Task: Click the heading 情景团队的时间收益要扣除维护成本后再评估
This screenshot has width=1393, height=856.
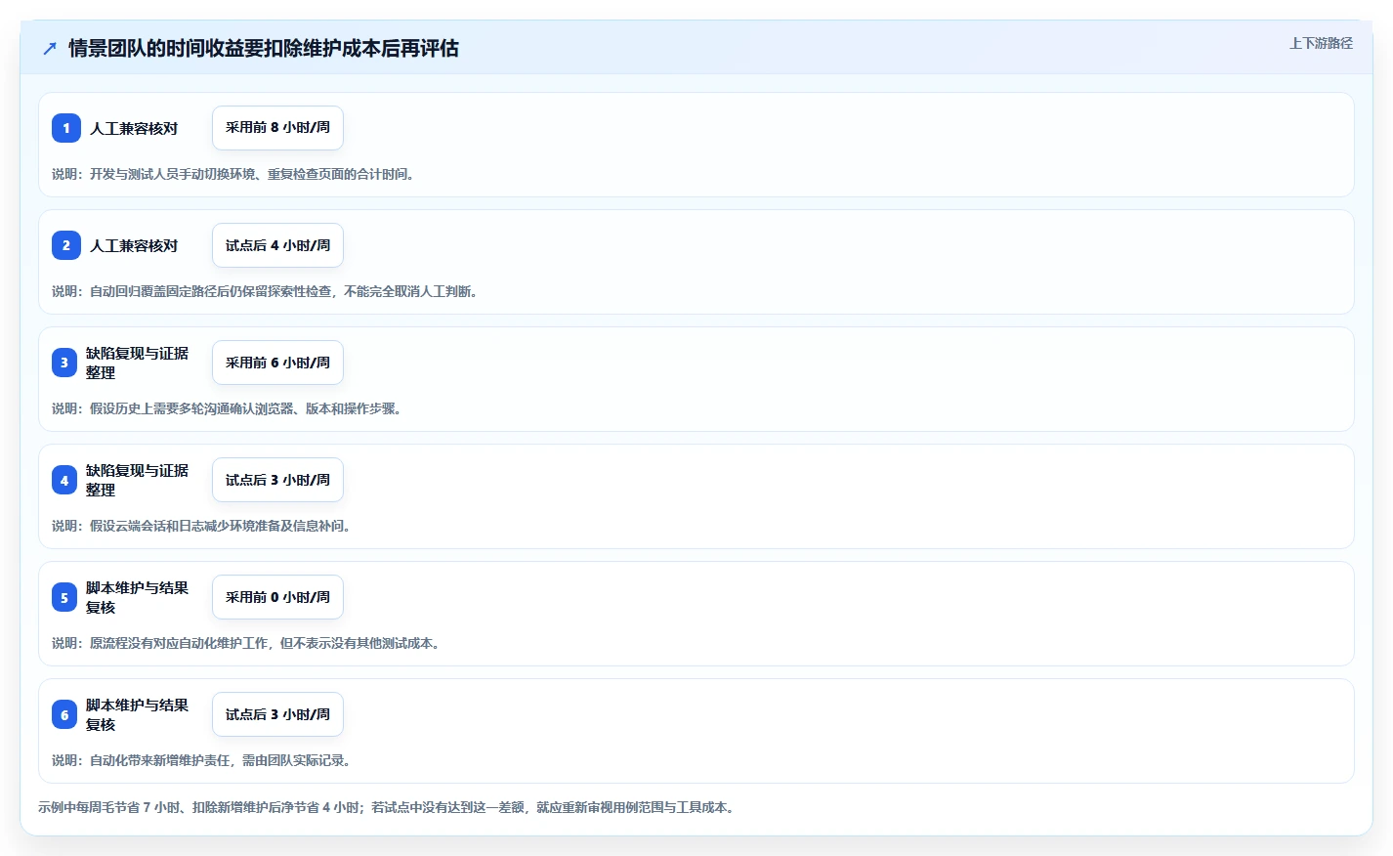Action: coord(264,49)
